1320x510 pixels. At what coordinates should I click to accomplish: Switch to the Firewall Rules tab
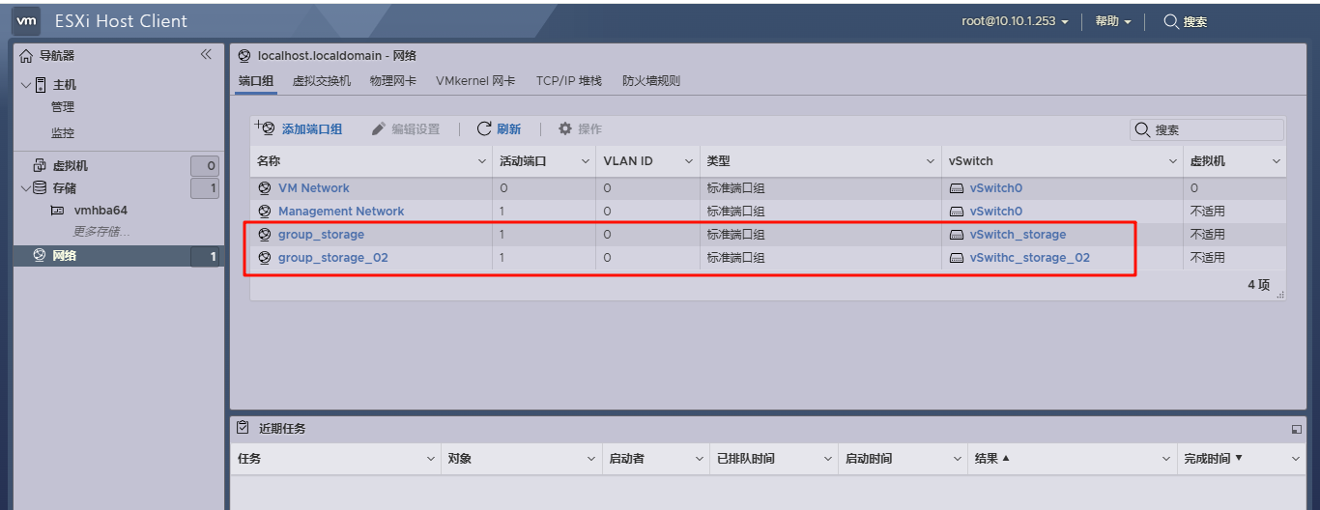pyautogui.click(x=650, y=81)
